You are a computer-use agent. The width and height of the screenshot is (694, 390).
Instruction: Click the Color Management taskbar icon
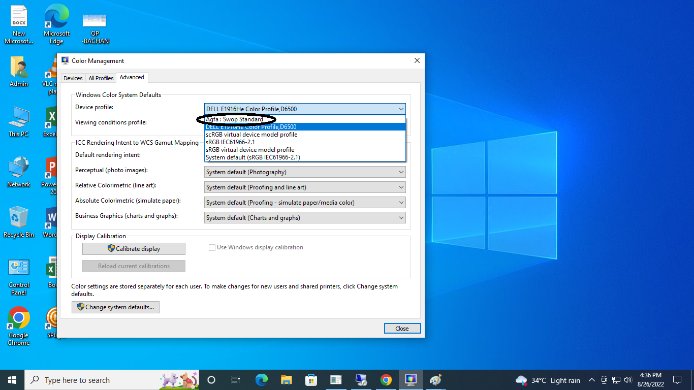click(411, 380)
